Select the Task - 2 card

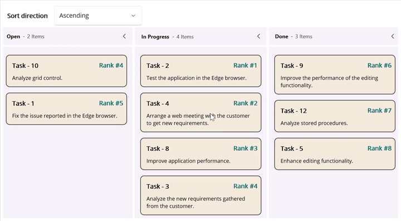point(200,71)
